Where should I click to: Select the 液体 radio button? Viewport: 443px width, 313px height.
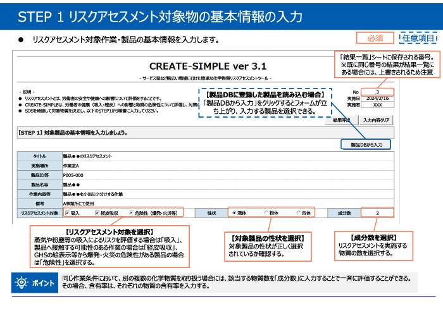235,214
